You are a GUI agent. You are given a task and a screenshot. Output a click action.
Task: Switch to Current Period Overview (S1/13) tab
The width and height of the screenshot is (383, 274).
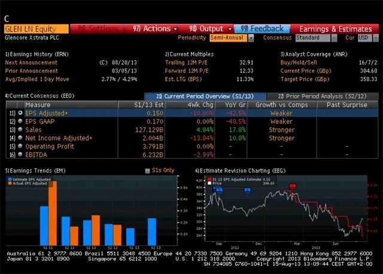pyautogui.click(x=205, y=96)
